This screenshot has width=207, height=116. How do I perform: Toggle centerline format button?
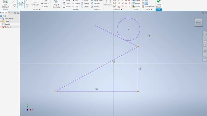click(143, 3)
